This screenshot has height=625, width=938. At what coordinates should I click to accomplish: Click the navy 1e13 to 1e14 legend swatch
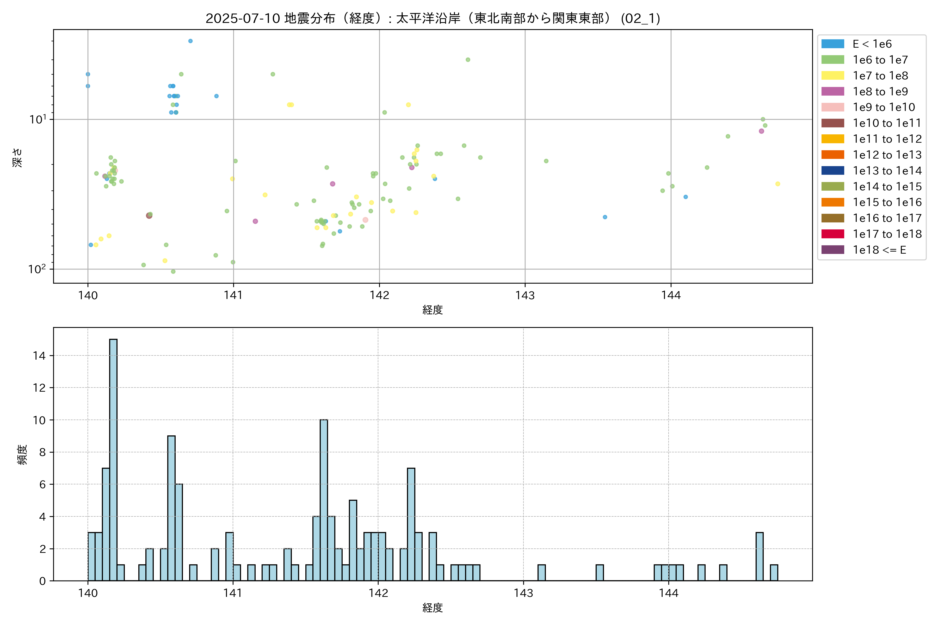832,171
